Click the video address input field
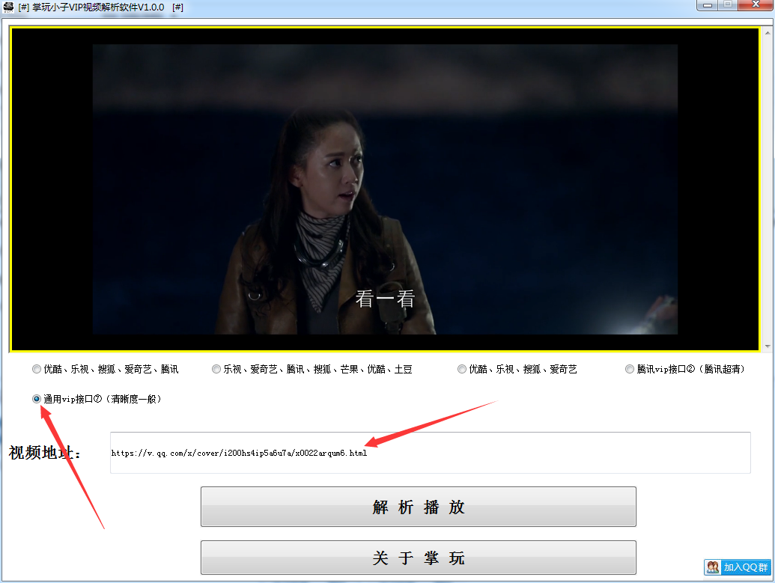This screenshot has height=583, width=775. tap(430, 453)
